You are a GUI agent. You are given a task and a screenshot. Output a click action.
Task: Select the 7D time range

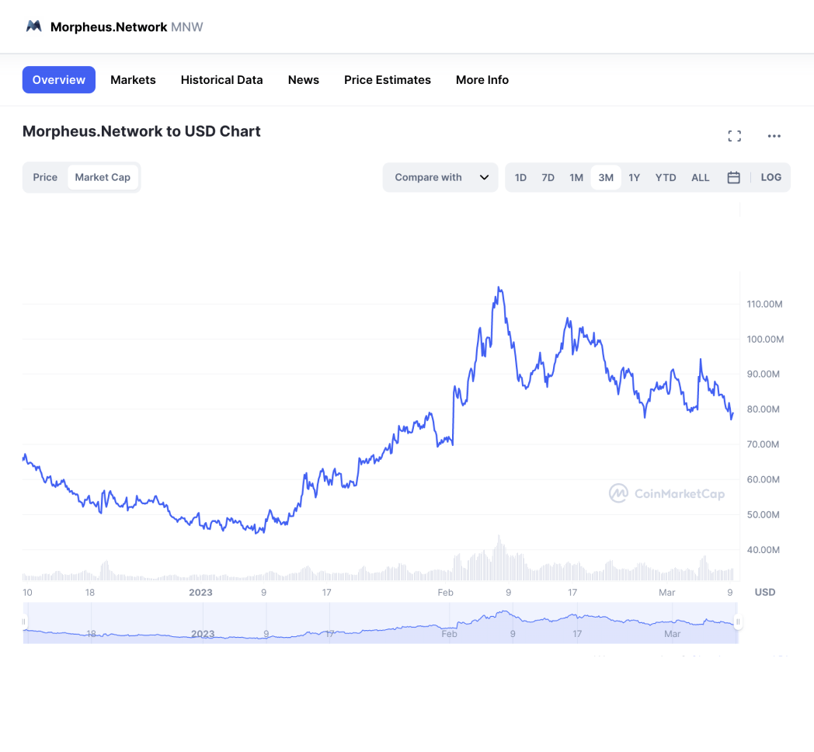[x=548, y=178]
